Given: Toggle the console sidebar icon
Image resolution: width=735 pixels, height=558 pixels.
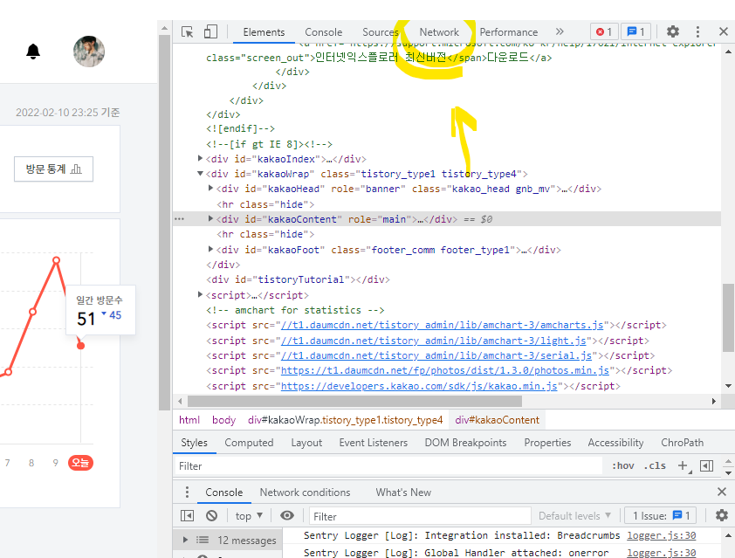Looking at the screenshot, I should tap(187, 516).
